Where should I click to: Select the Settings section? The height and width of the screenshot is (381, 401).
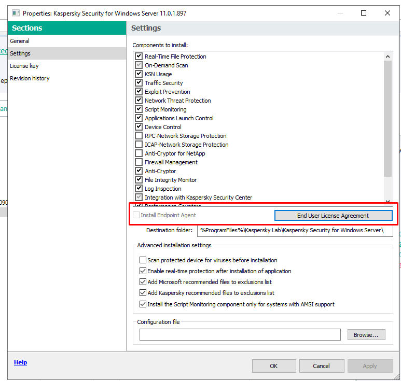(x=67, y=53)
